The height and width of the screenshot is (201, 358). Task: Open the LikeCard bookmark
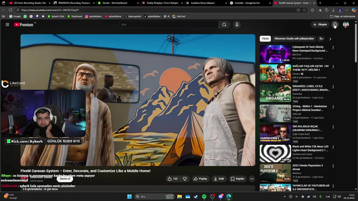(179, 16)
